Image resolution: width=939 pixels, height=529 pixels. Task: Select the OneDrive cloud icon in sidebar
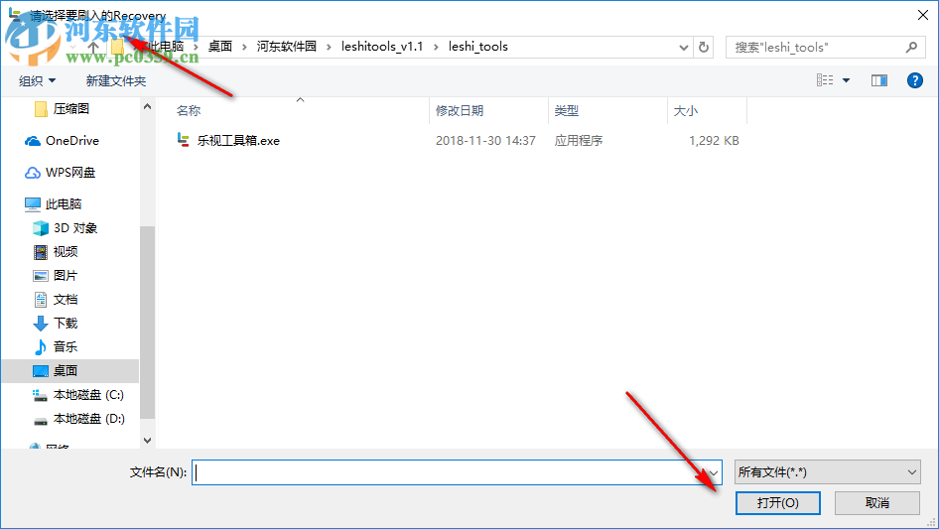(33, 141)
